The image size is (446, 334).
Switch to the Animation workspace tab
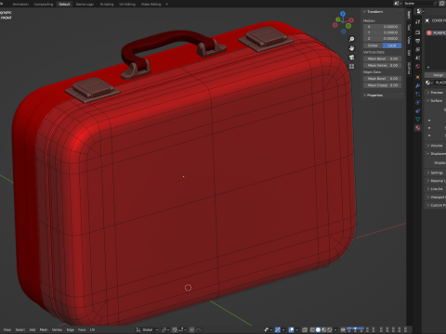20,5
